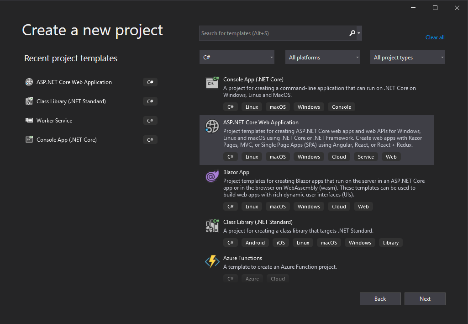Click the ASP.NET Core Web Application globe icon
The image size is (468, 324).
coord(212,126)
